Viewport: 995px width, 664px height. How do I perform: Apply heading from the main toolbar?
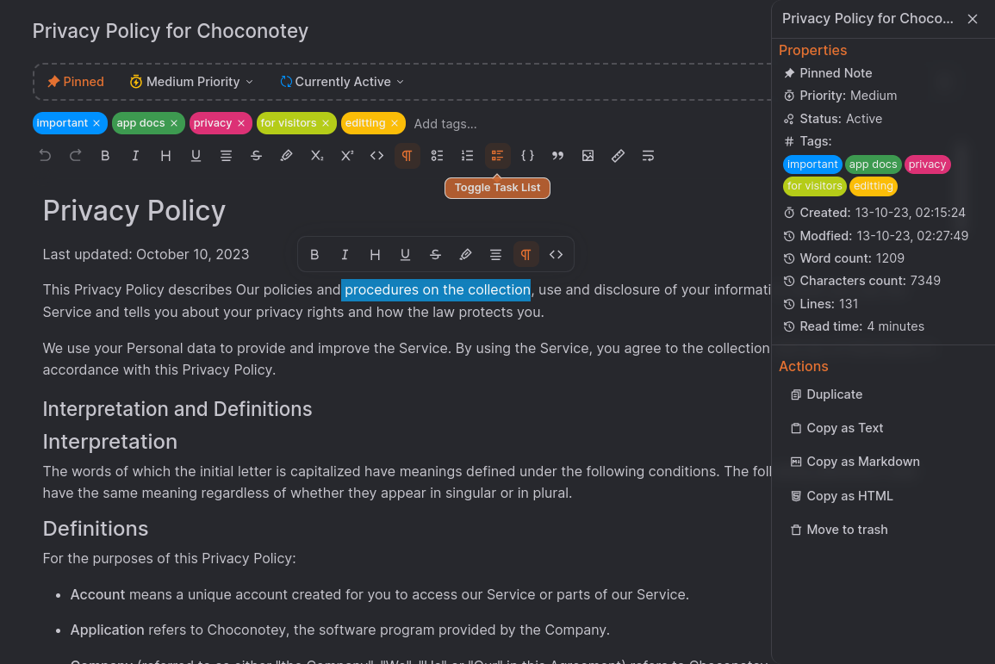coord(165,155)
